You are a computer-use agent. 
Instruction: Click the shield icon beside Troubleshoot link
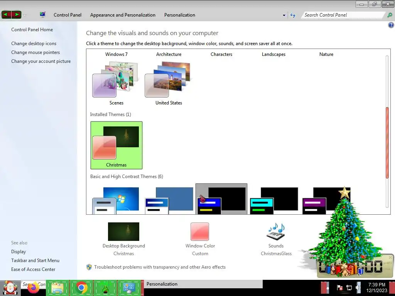pyautogui.click(x=89, y=267)
